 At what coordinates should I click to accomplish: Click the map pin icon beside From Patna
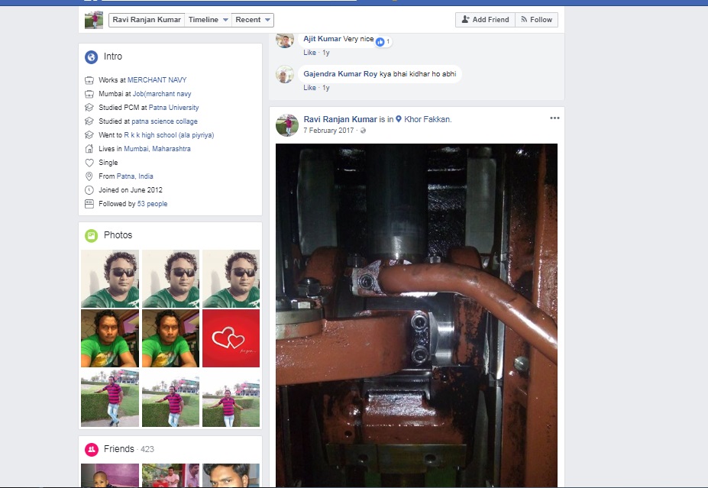pyautogui.click(x=89, y=176)
